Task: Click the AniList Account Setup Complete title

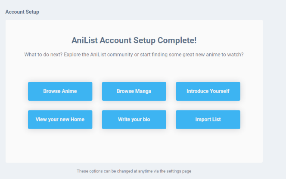Action: 134,40
